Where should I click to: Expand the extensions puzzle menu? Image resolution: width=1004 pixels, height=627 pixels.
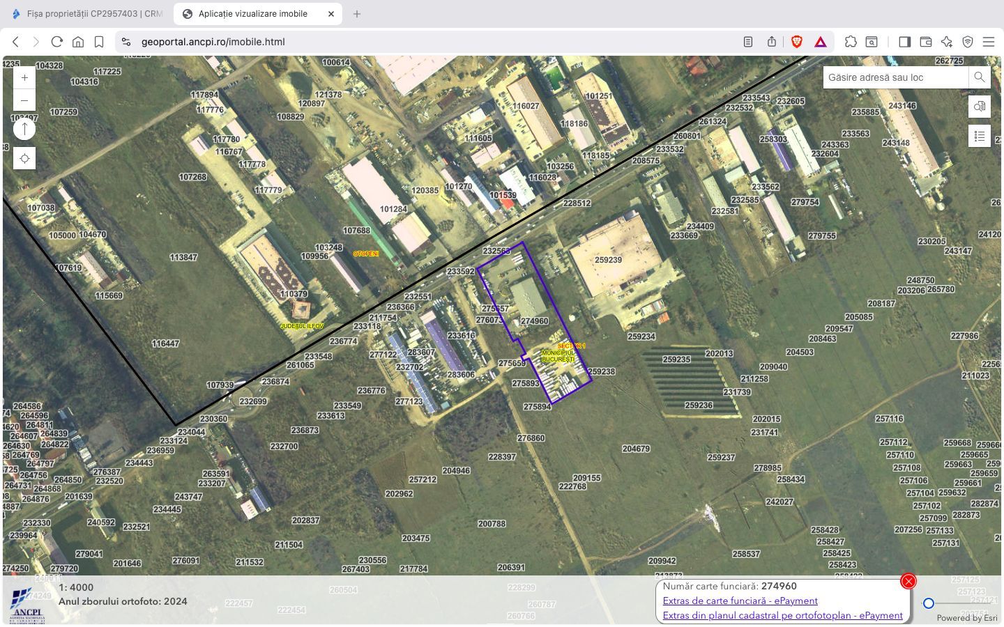coord(851,42)
